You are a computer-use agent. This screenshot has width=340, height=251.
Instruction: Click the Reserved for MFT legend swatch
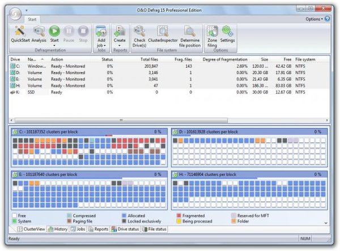coord(233,215)
